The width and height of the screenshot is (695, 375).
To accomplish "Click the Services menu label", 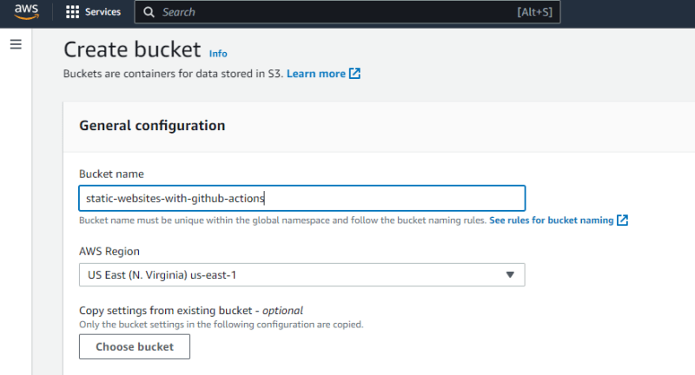I will point(103,12).
